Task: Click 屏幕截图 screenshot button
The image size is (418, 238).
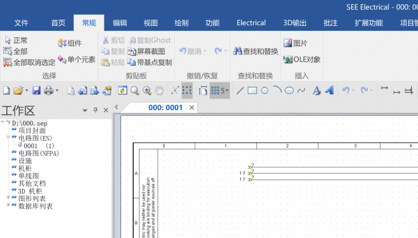Action: (x=146, y=51)
